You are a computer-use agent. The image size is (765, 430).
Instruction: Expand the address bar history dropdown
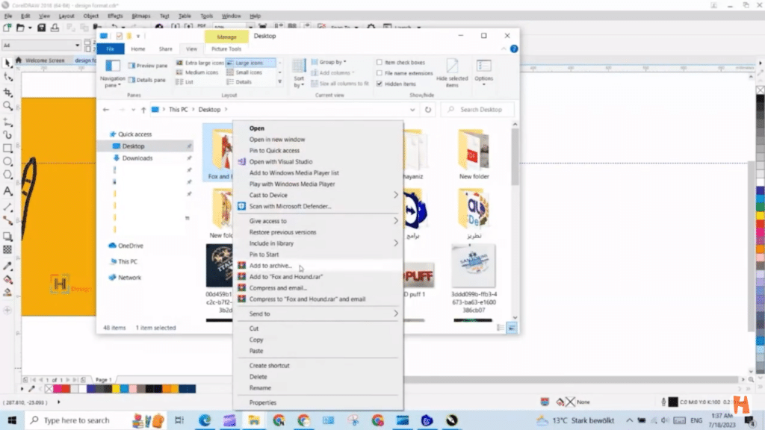(x=412, y=110)
